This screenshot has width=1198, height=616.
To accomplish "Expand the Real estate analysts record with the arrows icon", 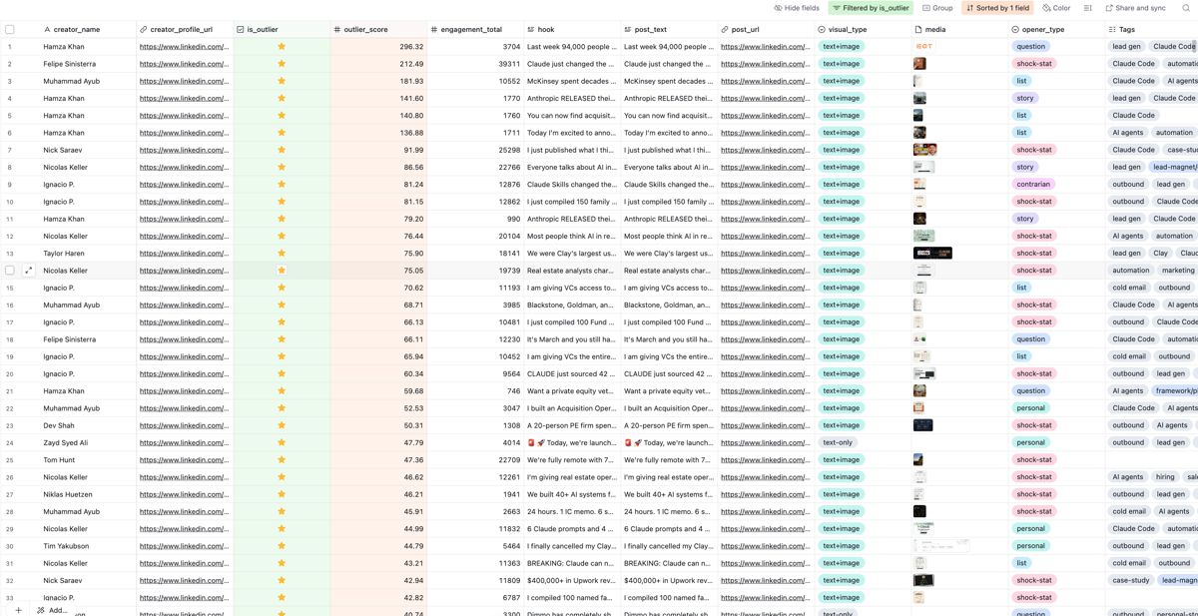I will tap(28, 271).
